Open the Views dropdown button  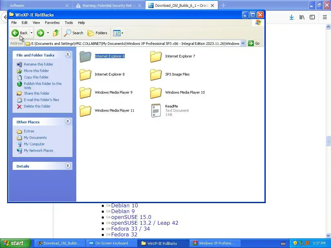pyautogui.click(x=118, y=33)
